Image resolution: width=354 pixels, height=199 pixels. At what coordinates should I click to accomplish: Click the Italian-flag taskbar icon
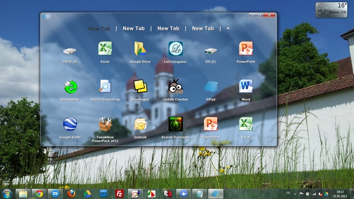tap(152, 194)
